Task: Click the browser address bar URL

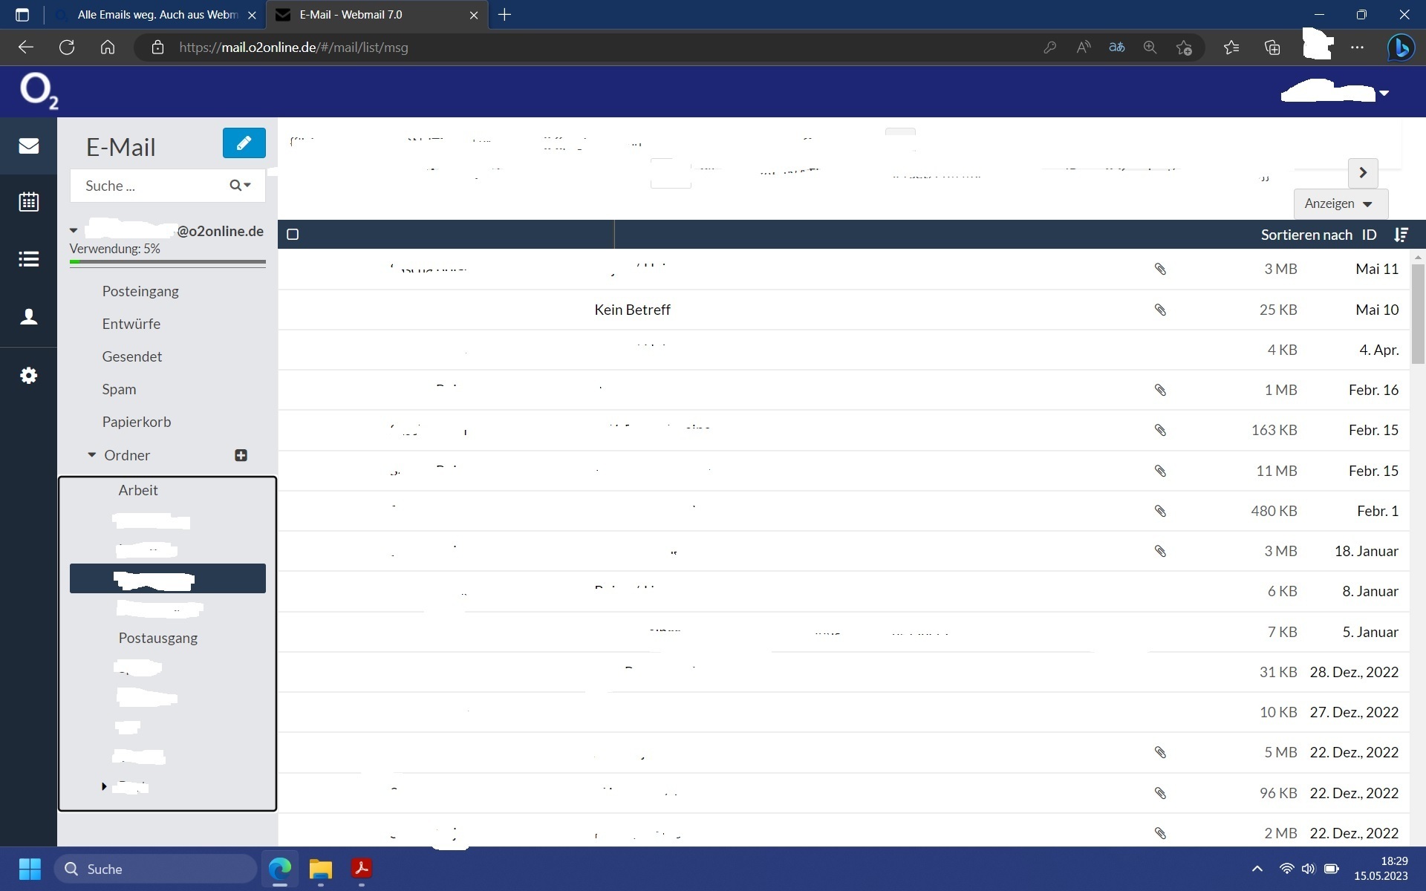Action: pos(293,48)
